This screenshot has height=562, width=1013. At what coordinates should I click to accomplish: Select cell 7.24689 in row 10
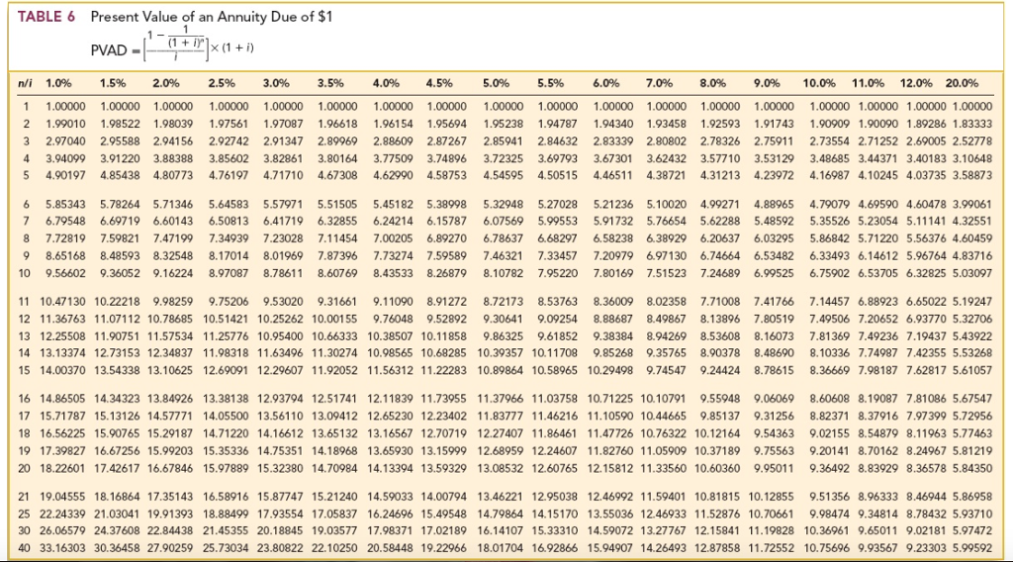(x=720, y=274)
